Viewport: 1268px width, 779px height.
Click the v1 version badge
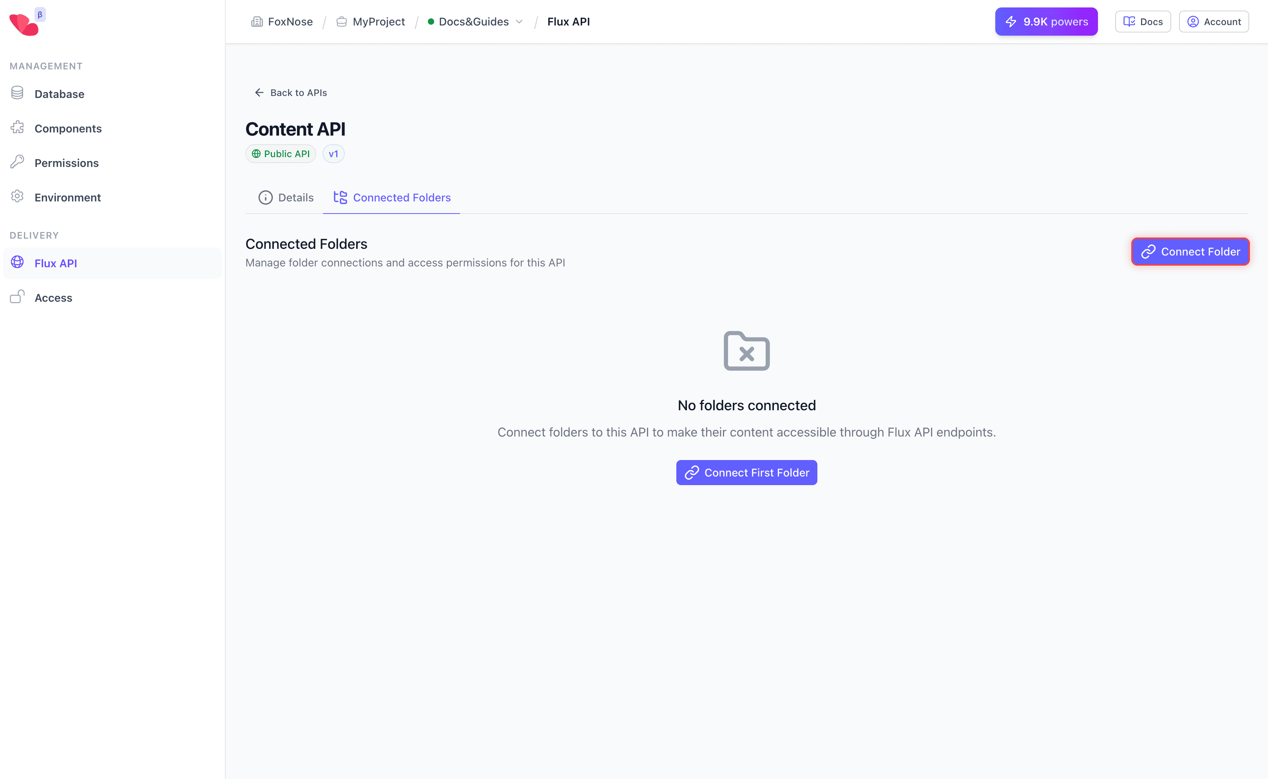(x=333, y=154)
